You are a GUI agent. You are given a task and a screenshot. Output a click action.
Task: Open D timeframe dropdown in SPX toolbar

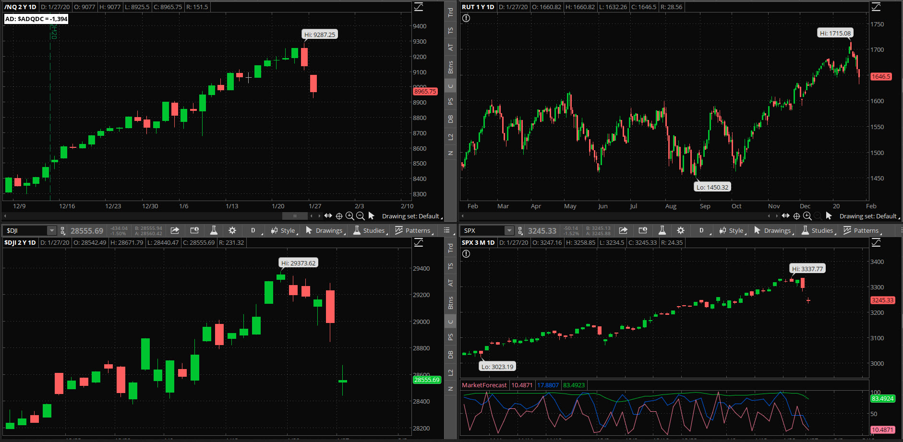703,230
